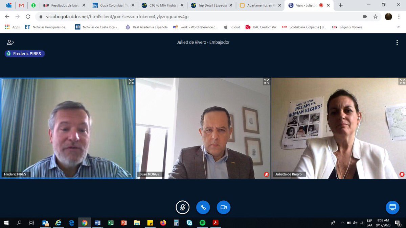Open Scotiabank Colpatria bookmark
Screen dimensions: 406x228
304,27
